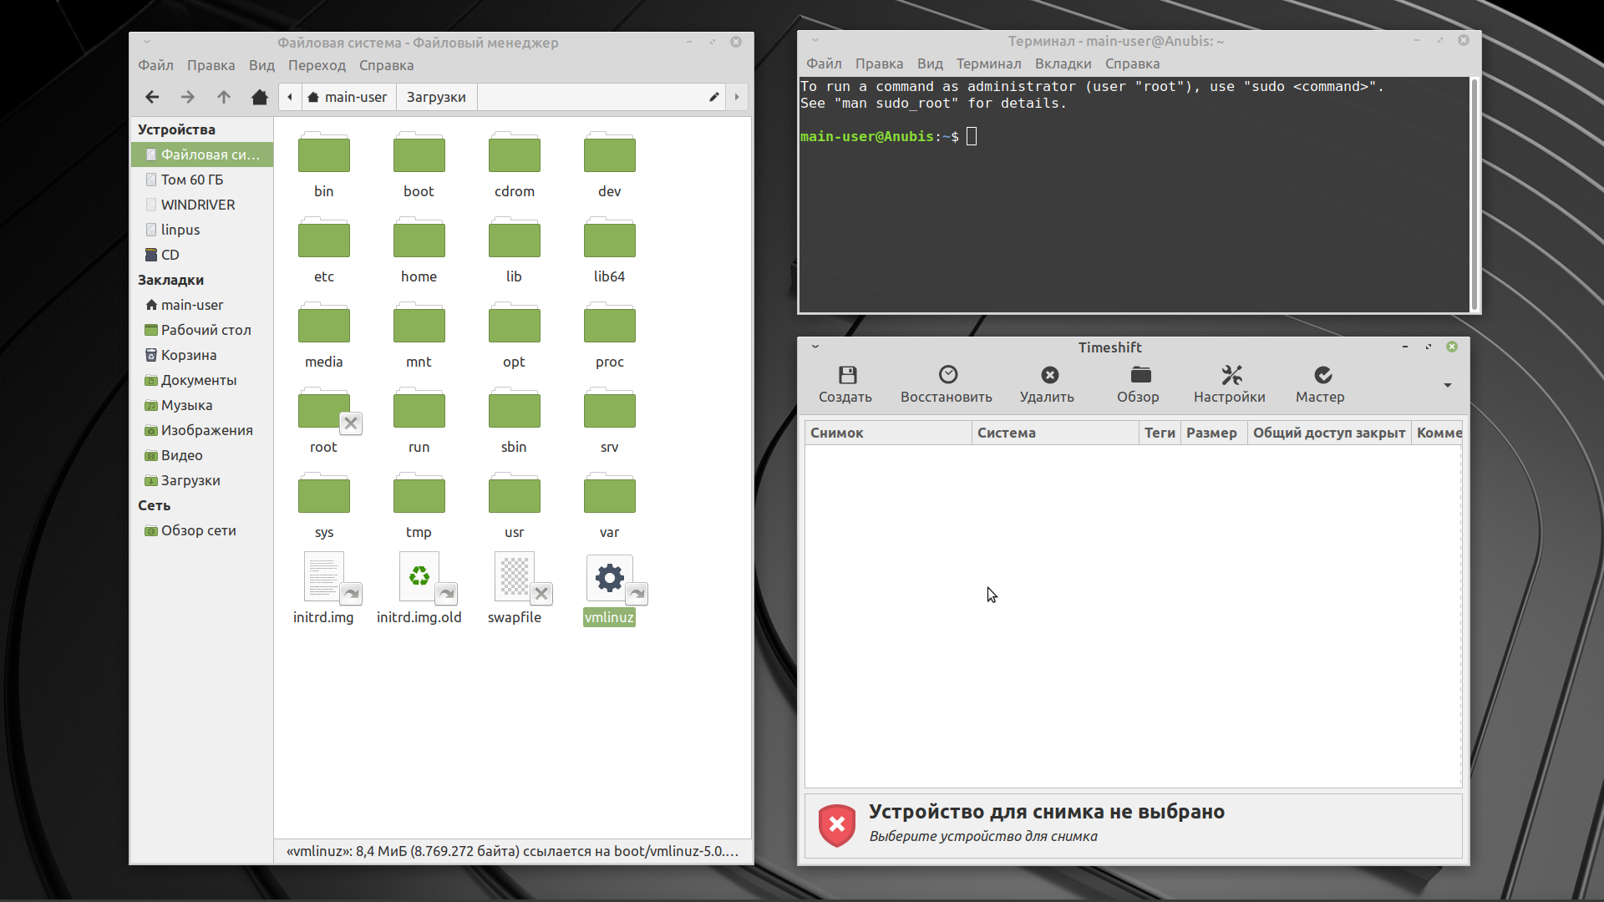Open the file manager Правка menu
The height and width of the screenshot is (902, 1604).
211,65
